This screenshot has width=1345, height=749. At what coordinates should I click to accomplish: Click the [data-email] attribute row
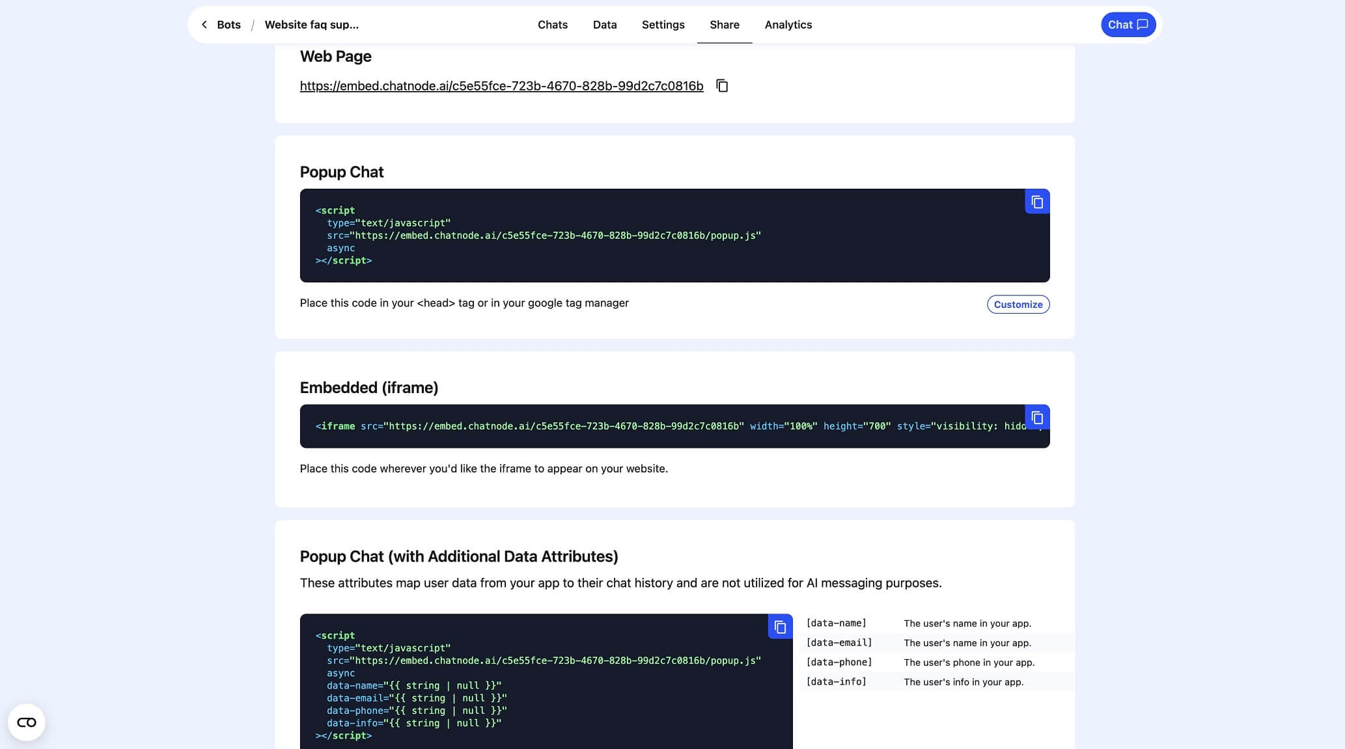[x=937, y=643]
